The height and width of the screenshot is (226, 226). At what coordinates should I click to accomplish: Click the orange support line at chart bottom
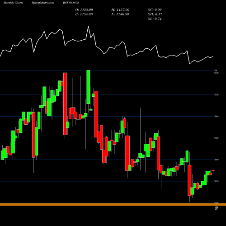[x=113, y=204]
